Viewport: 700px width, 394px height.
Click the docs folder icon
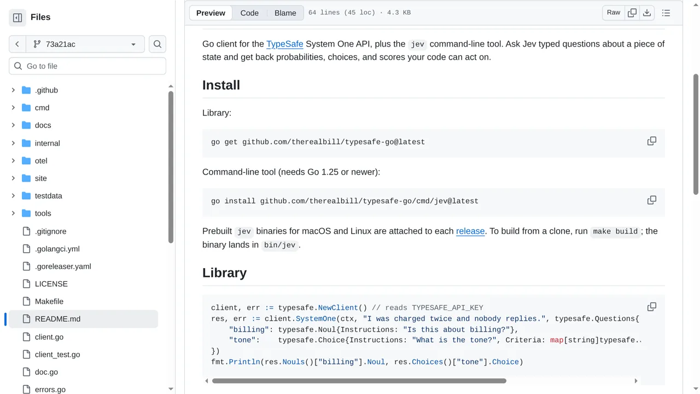pyautogui.click(x=26, y=125)
